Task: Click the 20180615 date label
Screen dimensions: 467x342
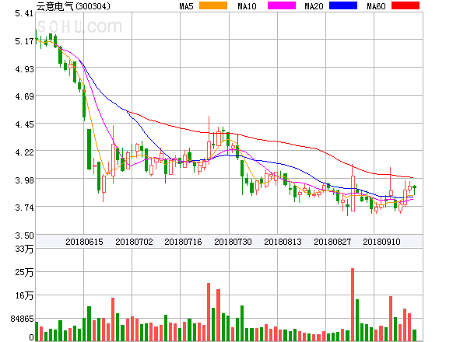Action: pos(84,242)
